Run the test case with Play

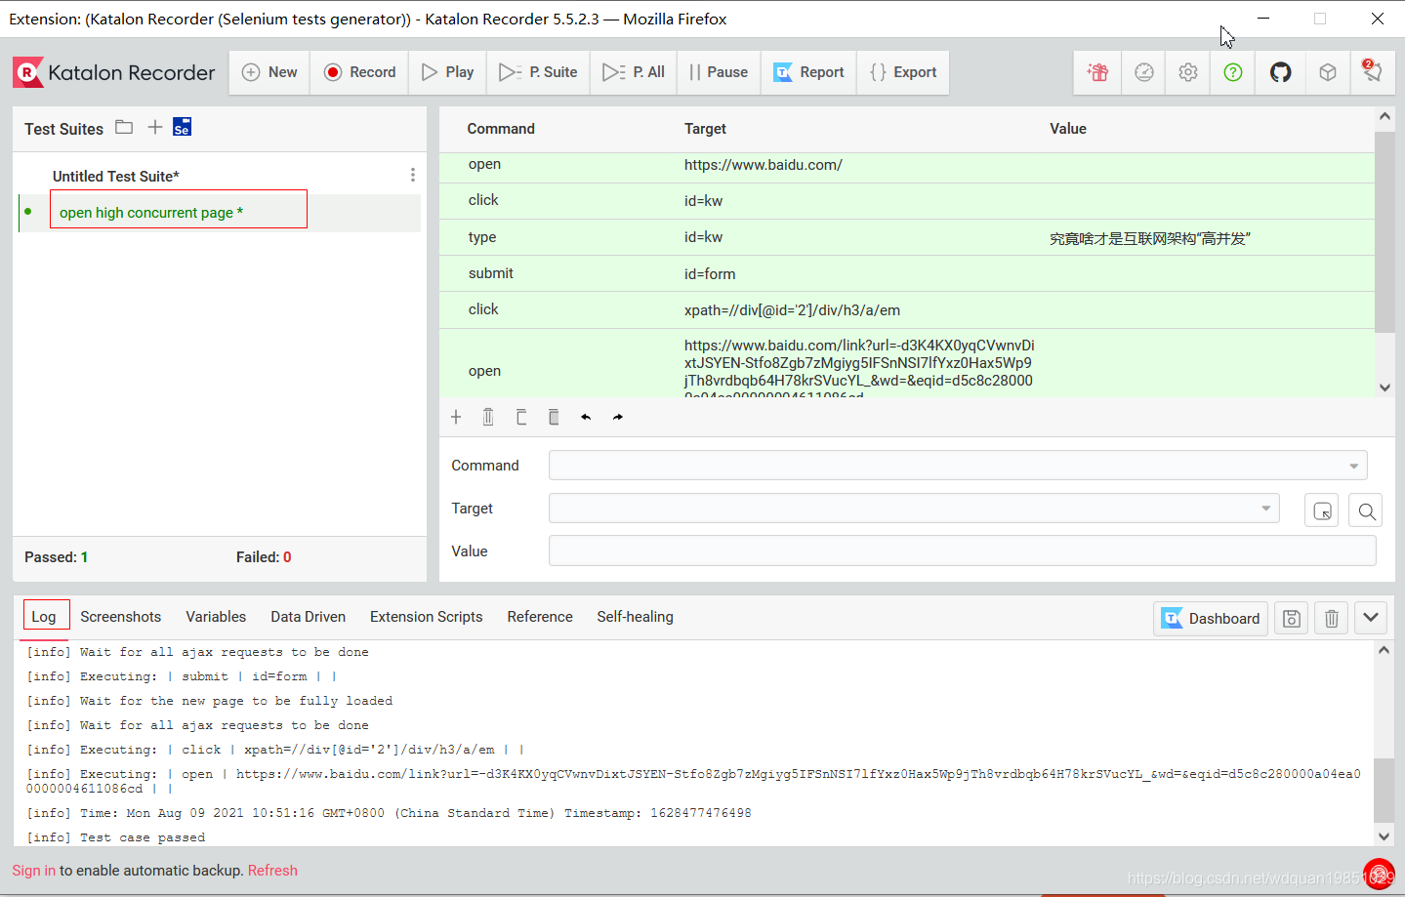[447, 72]
